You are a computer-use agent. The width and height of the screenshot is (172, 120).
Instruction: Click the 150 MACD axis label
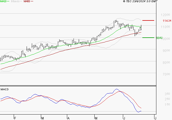tap(167, 104)
